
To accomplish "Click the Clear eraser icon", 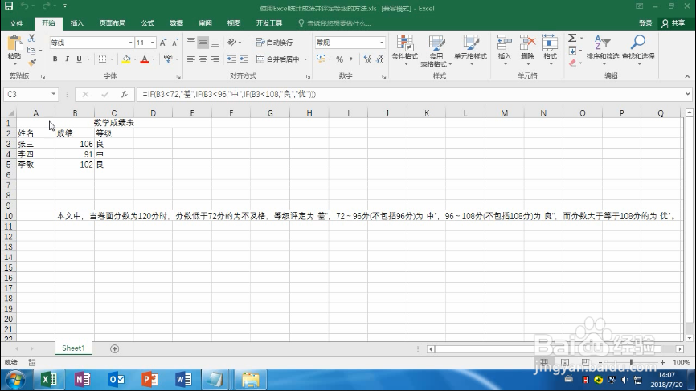I will (x=572, y=63).
